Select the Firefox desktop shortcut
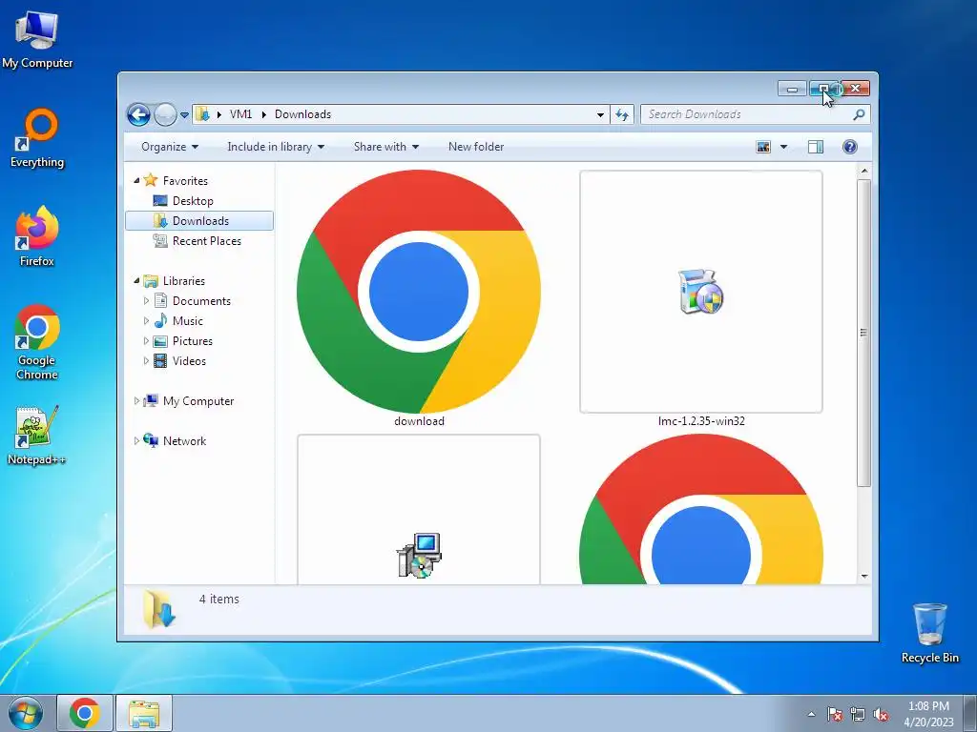Viewport: 977px width, 732px height. (x=37, y=236)
